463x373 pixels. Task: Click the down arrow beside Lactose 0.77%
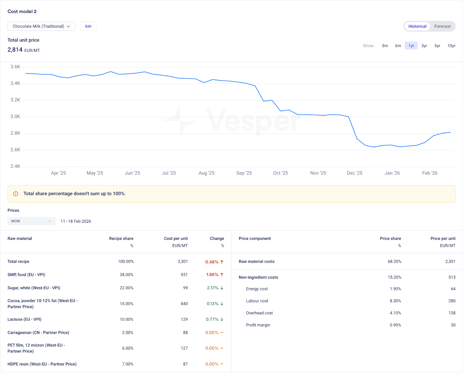tap(222, 319)
